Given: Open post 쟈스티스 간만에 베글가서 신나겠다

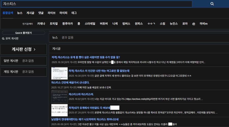Looking at the screenshot, I should click(70, 82).
